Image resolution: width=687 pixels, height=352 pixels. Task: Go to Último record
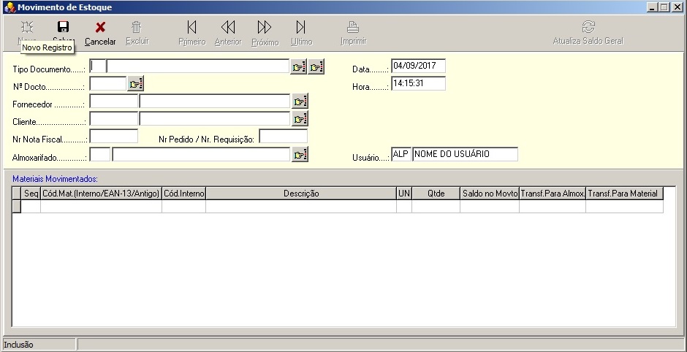(x=301, y=28)
